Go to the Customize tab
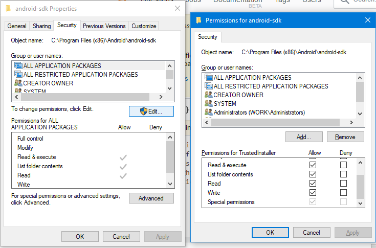Screen dimensions: 376x248 coord(144,26)
